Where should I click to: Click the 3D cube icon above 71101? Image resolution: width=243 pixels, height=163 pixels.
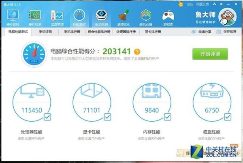92,90
